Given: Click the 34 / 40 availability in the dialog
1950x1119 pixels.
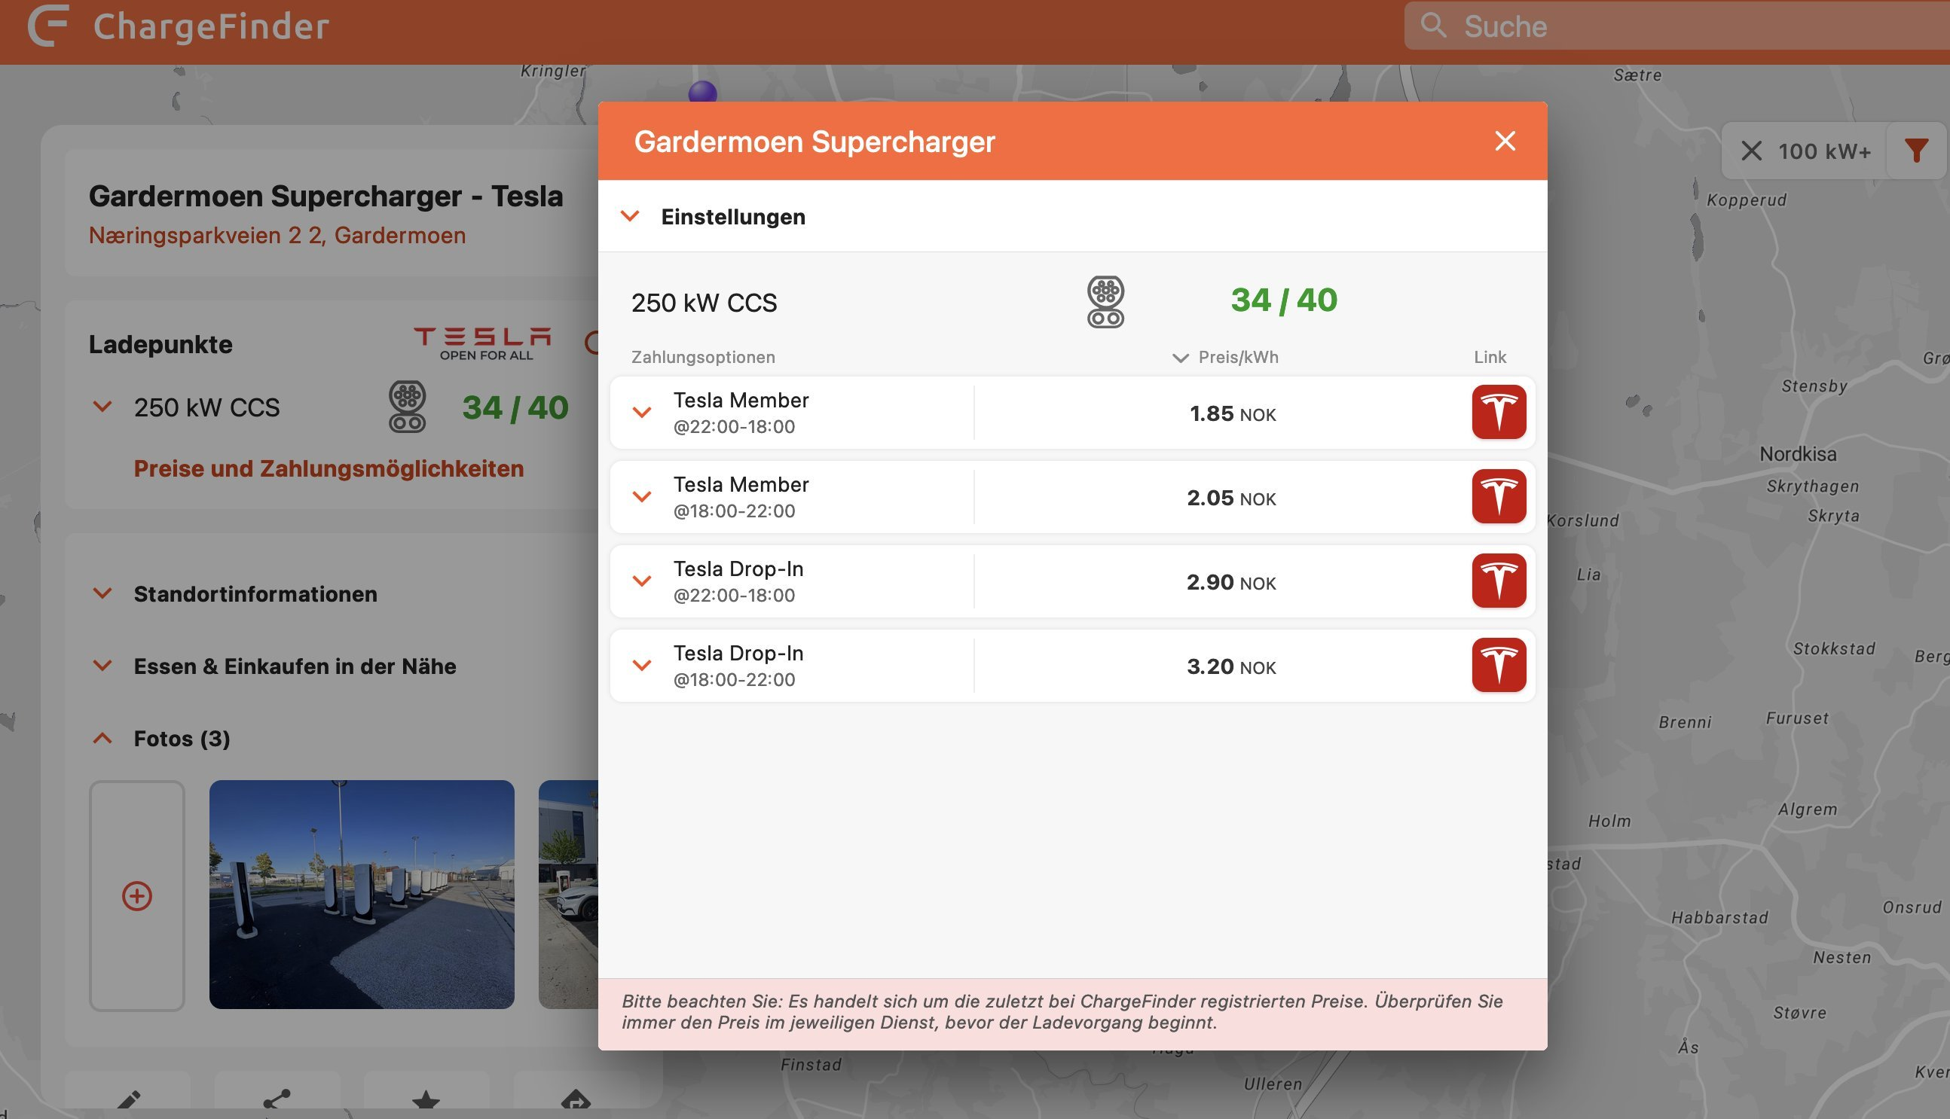Looking at the screenshot, I should (x=1283, y=300).
